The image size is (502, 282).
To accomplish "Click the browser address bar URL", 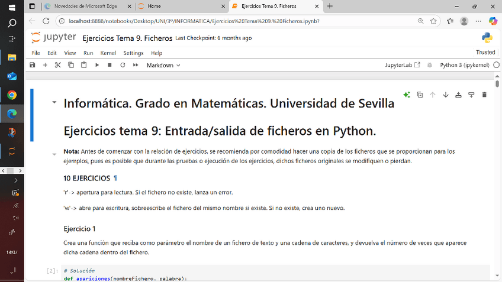I will [194, 21].
